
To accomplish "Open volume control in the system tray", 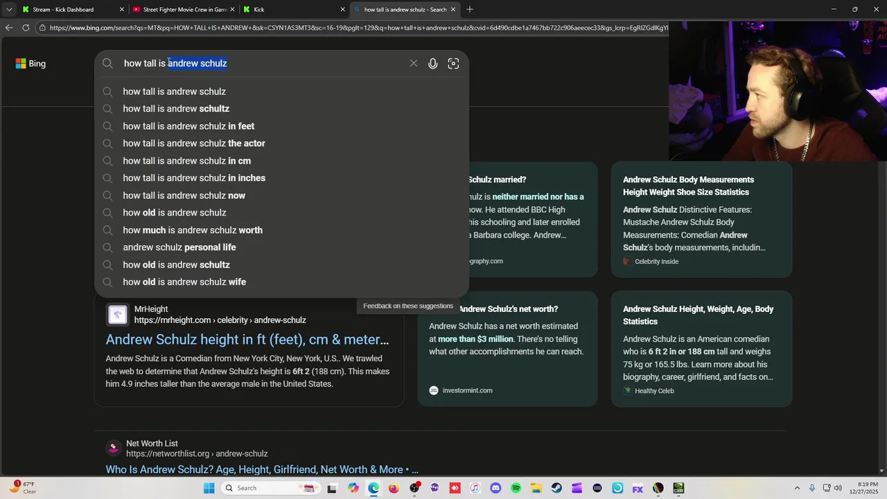I will tap(838, 488).
